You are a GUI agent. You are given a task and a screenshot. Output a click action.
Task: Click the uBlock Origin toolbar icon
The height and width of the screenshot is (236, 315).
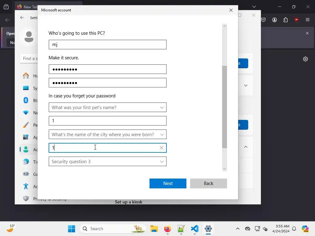(296, 19)
